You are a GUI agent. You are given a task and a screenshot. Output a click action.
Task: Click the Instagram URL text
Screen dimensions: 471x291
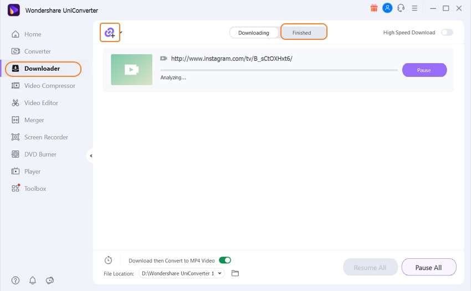(x=232, y=59)
